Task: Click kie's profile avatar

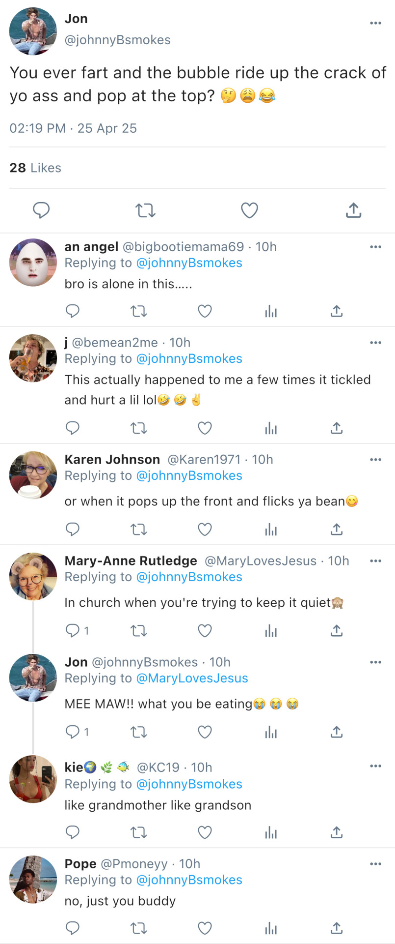Action: pyautogui.click(x=33, y=779)
